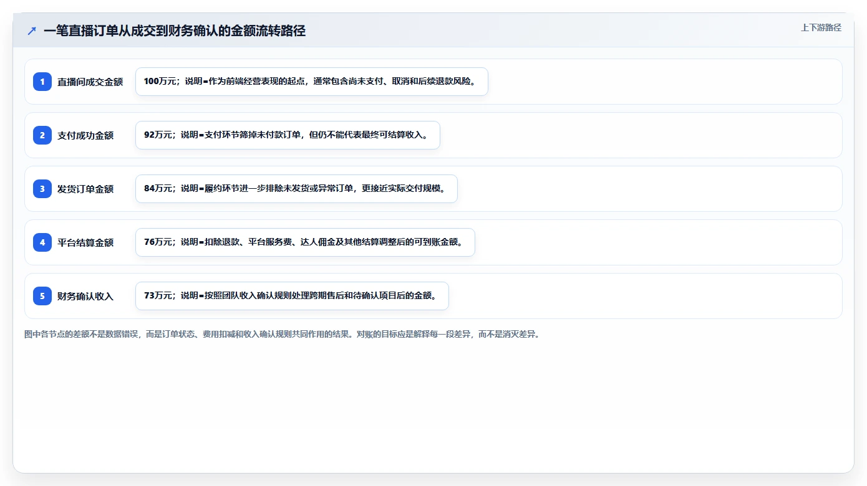Click the heading 一笔直播订单从成交到财务确认的金额流转路径
The width and height of the screenshot is (867, 486).
pyautogui.click(x=175, y=31)
